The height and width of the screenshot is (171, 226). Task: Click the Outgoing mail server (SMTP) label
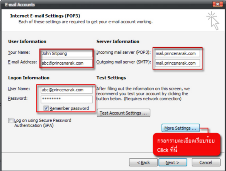[124, 62]
